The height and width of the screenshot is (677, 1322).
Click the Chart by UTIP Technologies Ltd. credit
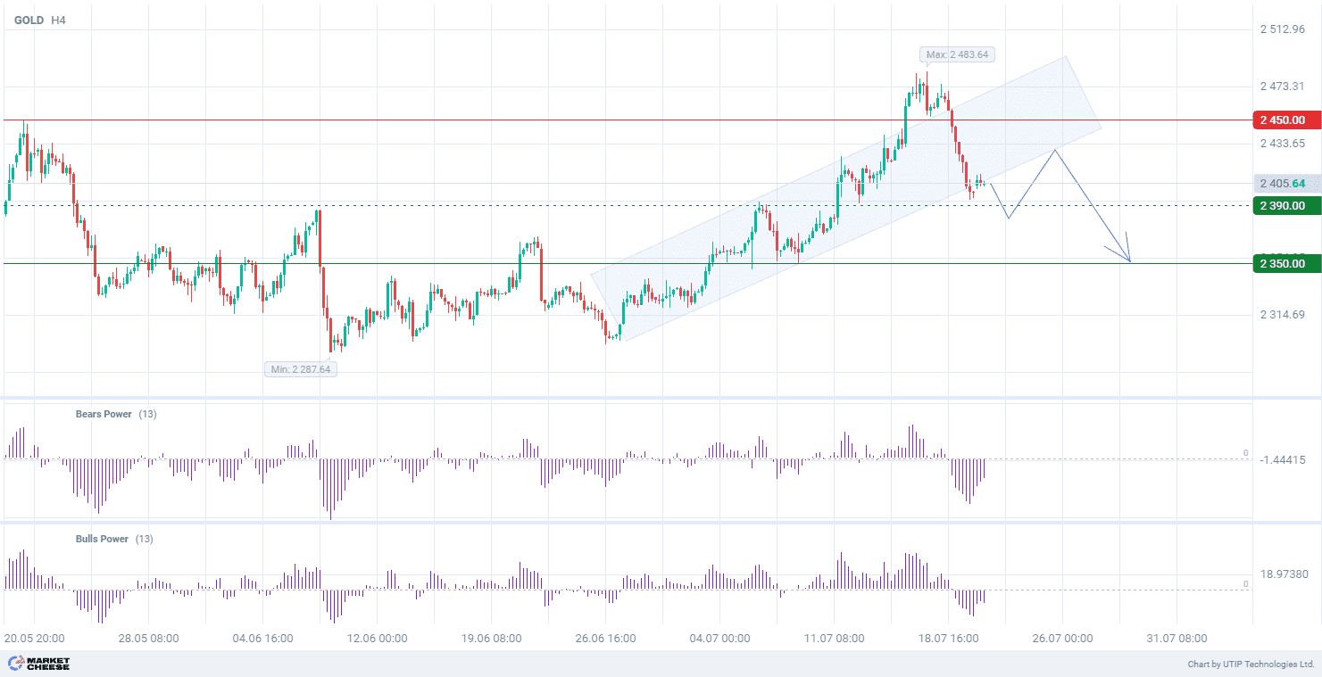pyautogui.click(x=1251, y=665)
